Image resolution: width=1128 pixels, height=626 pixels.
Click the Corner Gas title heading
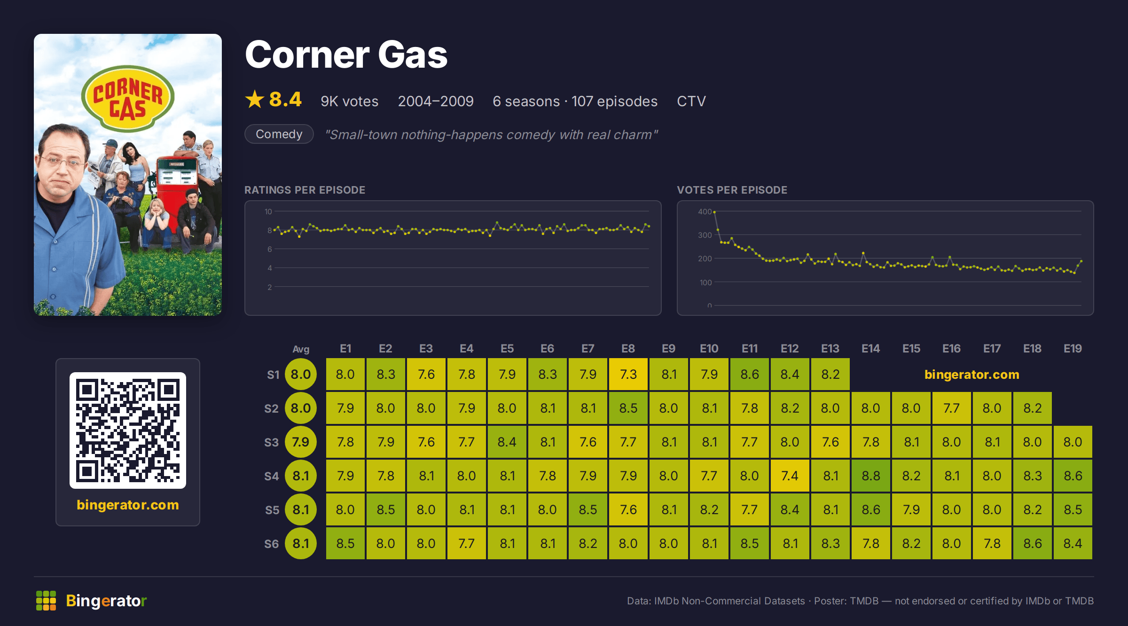(346, 55)
